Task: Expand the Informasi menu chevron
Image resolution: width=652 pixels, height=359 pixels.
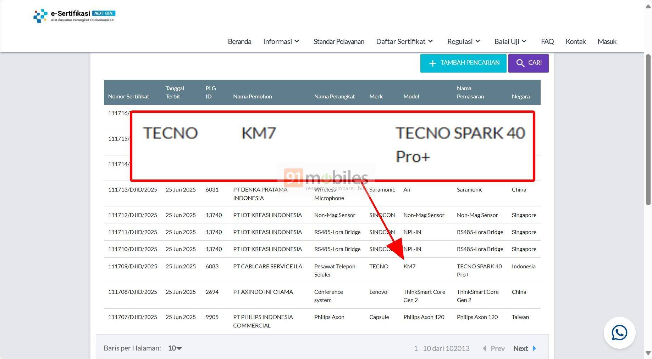Action: (x=297, y=41)
